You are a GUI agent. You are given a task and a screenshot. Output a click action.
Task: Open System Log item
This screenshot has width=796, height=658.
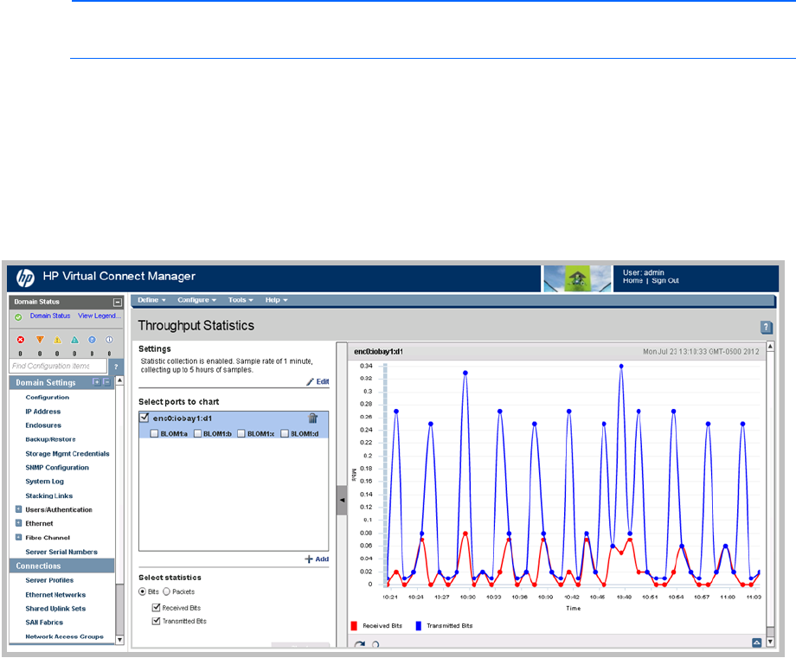(x=45, y=482)
